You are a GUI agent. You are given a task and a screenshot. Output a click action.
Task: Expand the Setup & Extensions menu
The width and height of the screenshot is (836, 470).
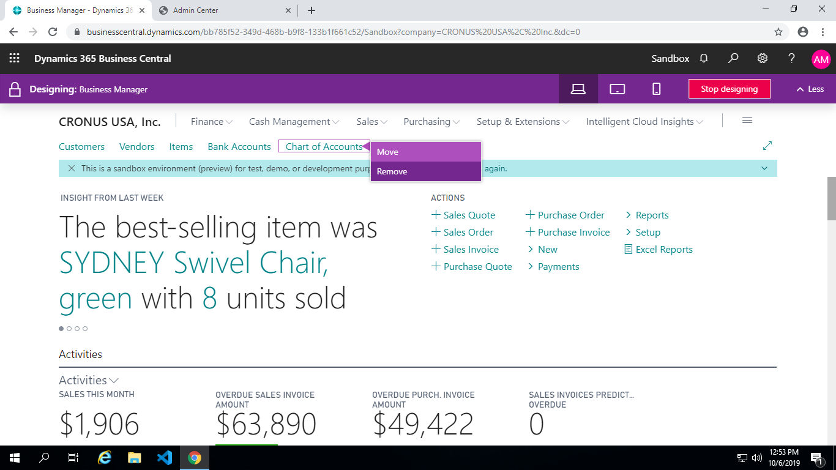click(523, 122)
